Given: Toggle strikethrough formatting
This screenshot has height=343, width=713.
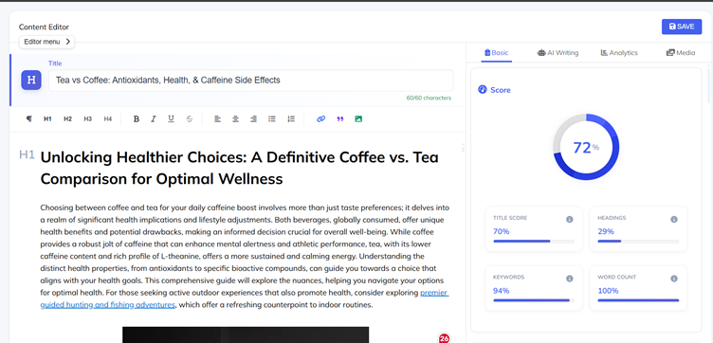Looking at the screenshot, I should point(190,119).
